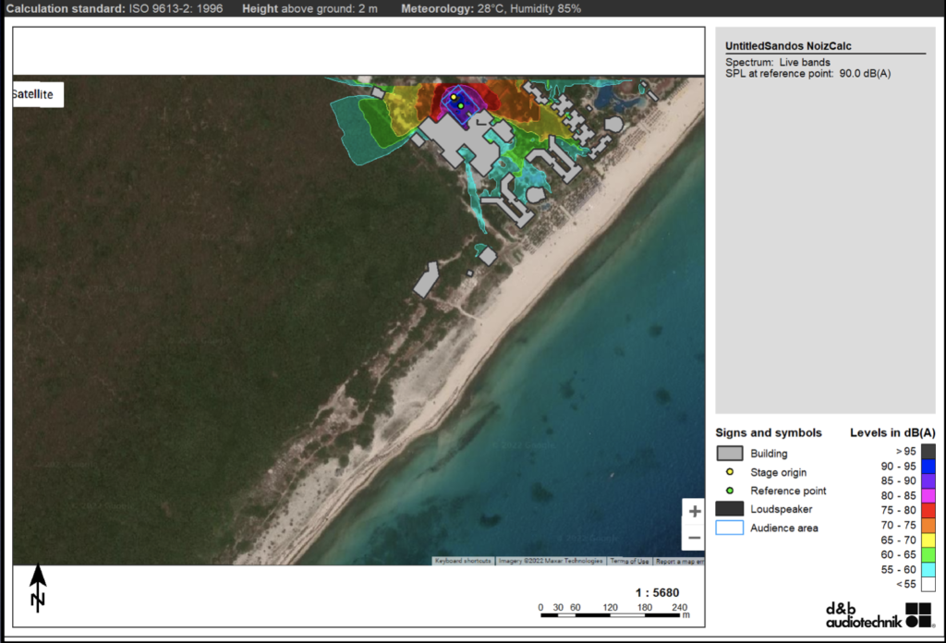Select the cyan 55 - 60 dB swatch
The image size is (946, 643).
click(x=928, y=569)
